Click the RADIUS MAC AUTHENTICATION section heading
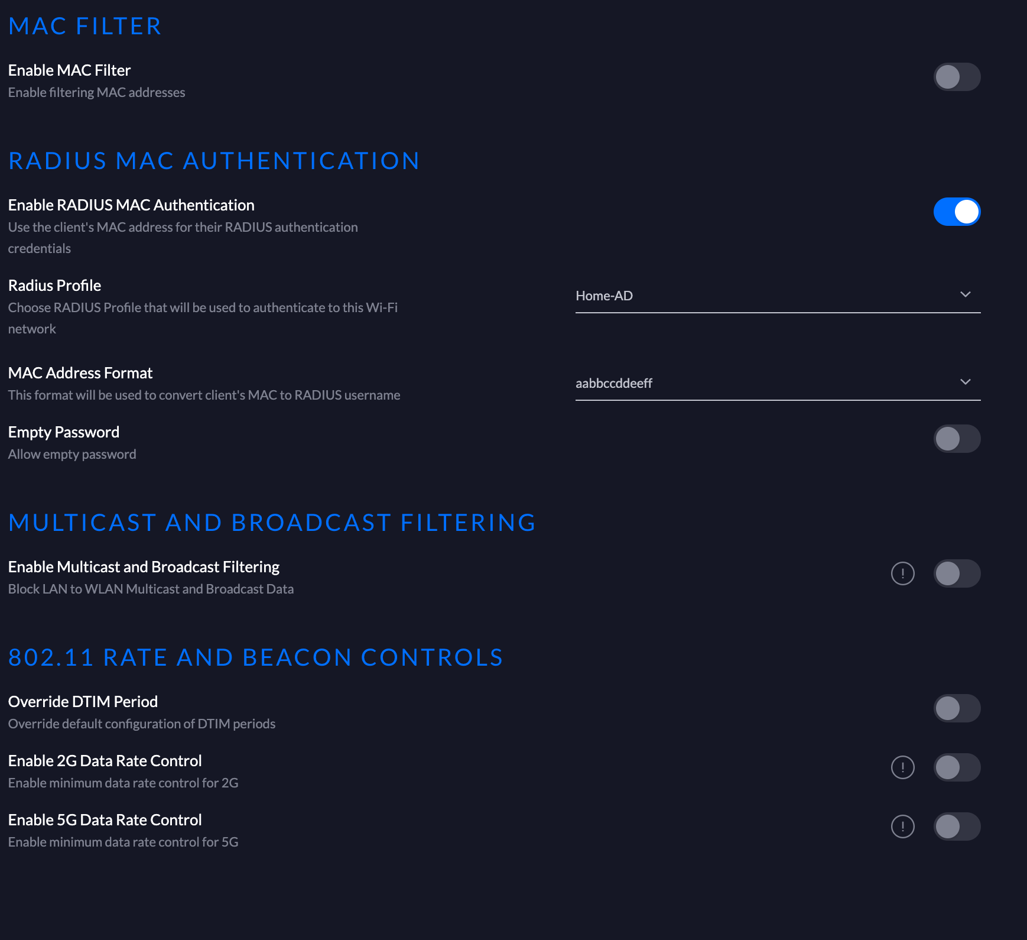This screenshot has height=940, width=1027. [x=214, y=161]
